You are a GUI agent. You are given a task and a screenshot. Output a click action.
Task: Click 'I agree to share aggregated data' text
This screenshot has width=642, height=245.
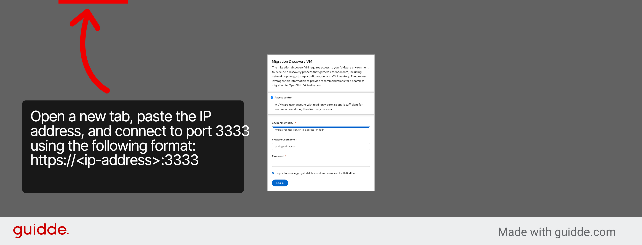coord(316,173)
